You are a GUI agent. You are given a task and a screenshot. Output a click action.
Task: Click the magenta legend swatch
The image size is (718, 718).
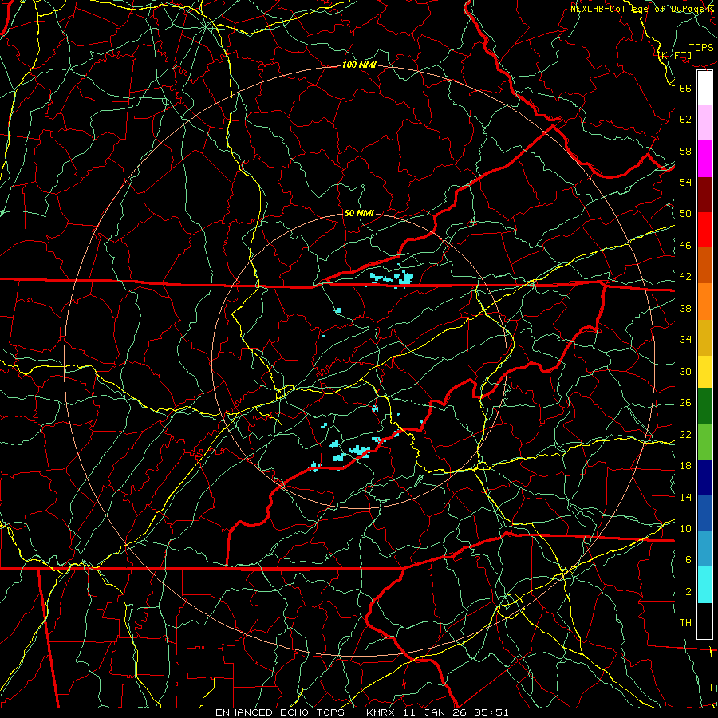click(704, 159)
